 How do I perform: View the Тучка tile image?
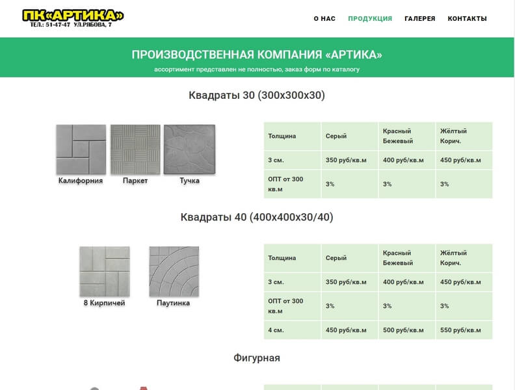point(189,149)
